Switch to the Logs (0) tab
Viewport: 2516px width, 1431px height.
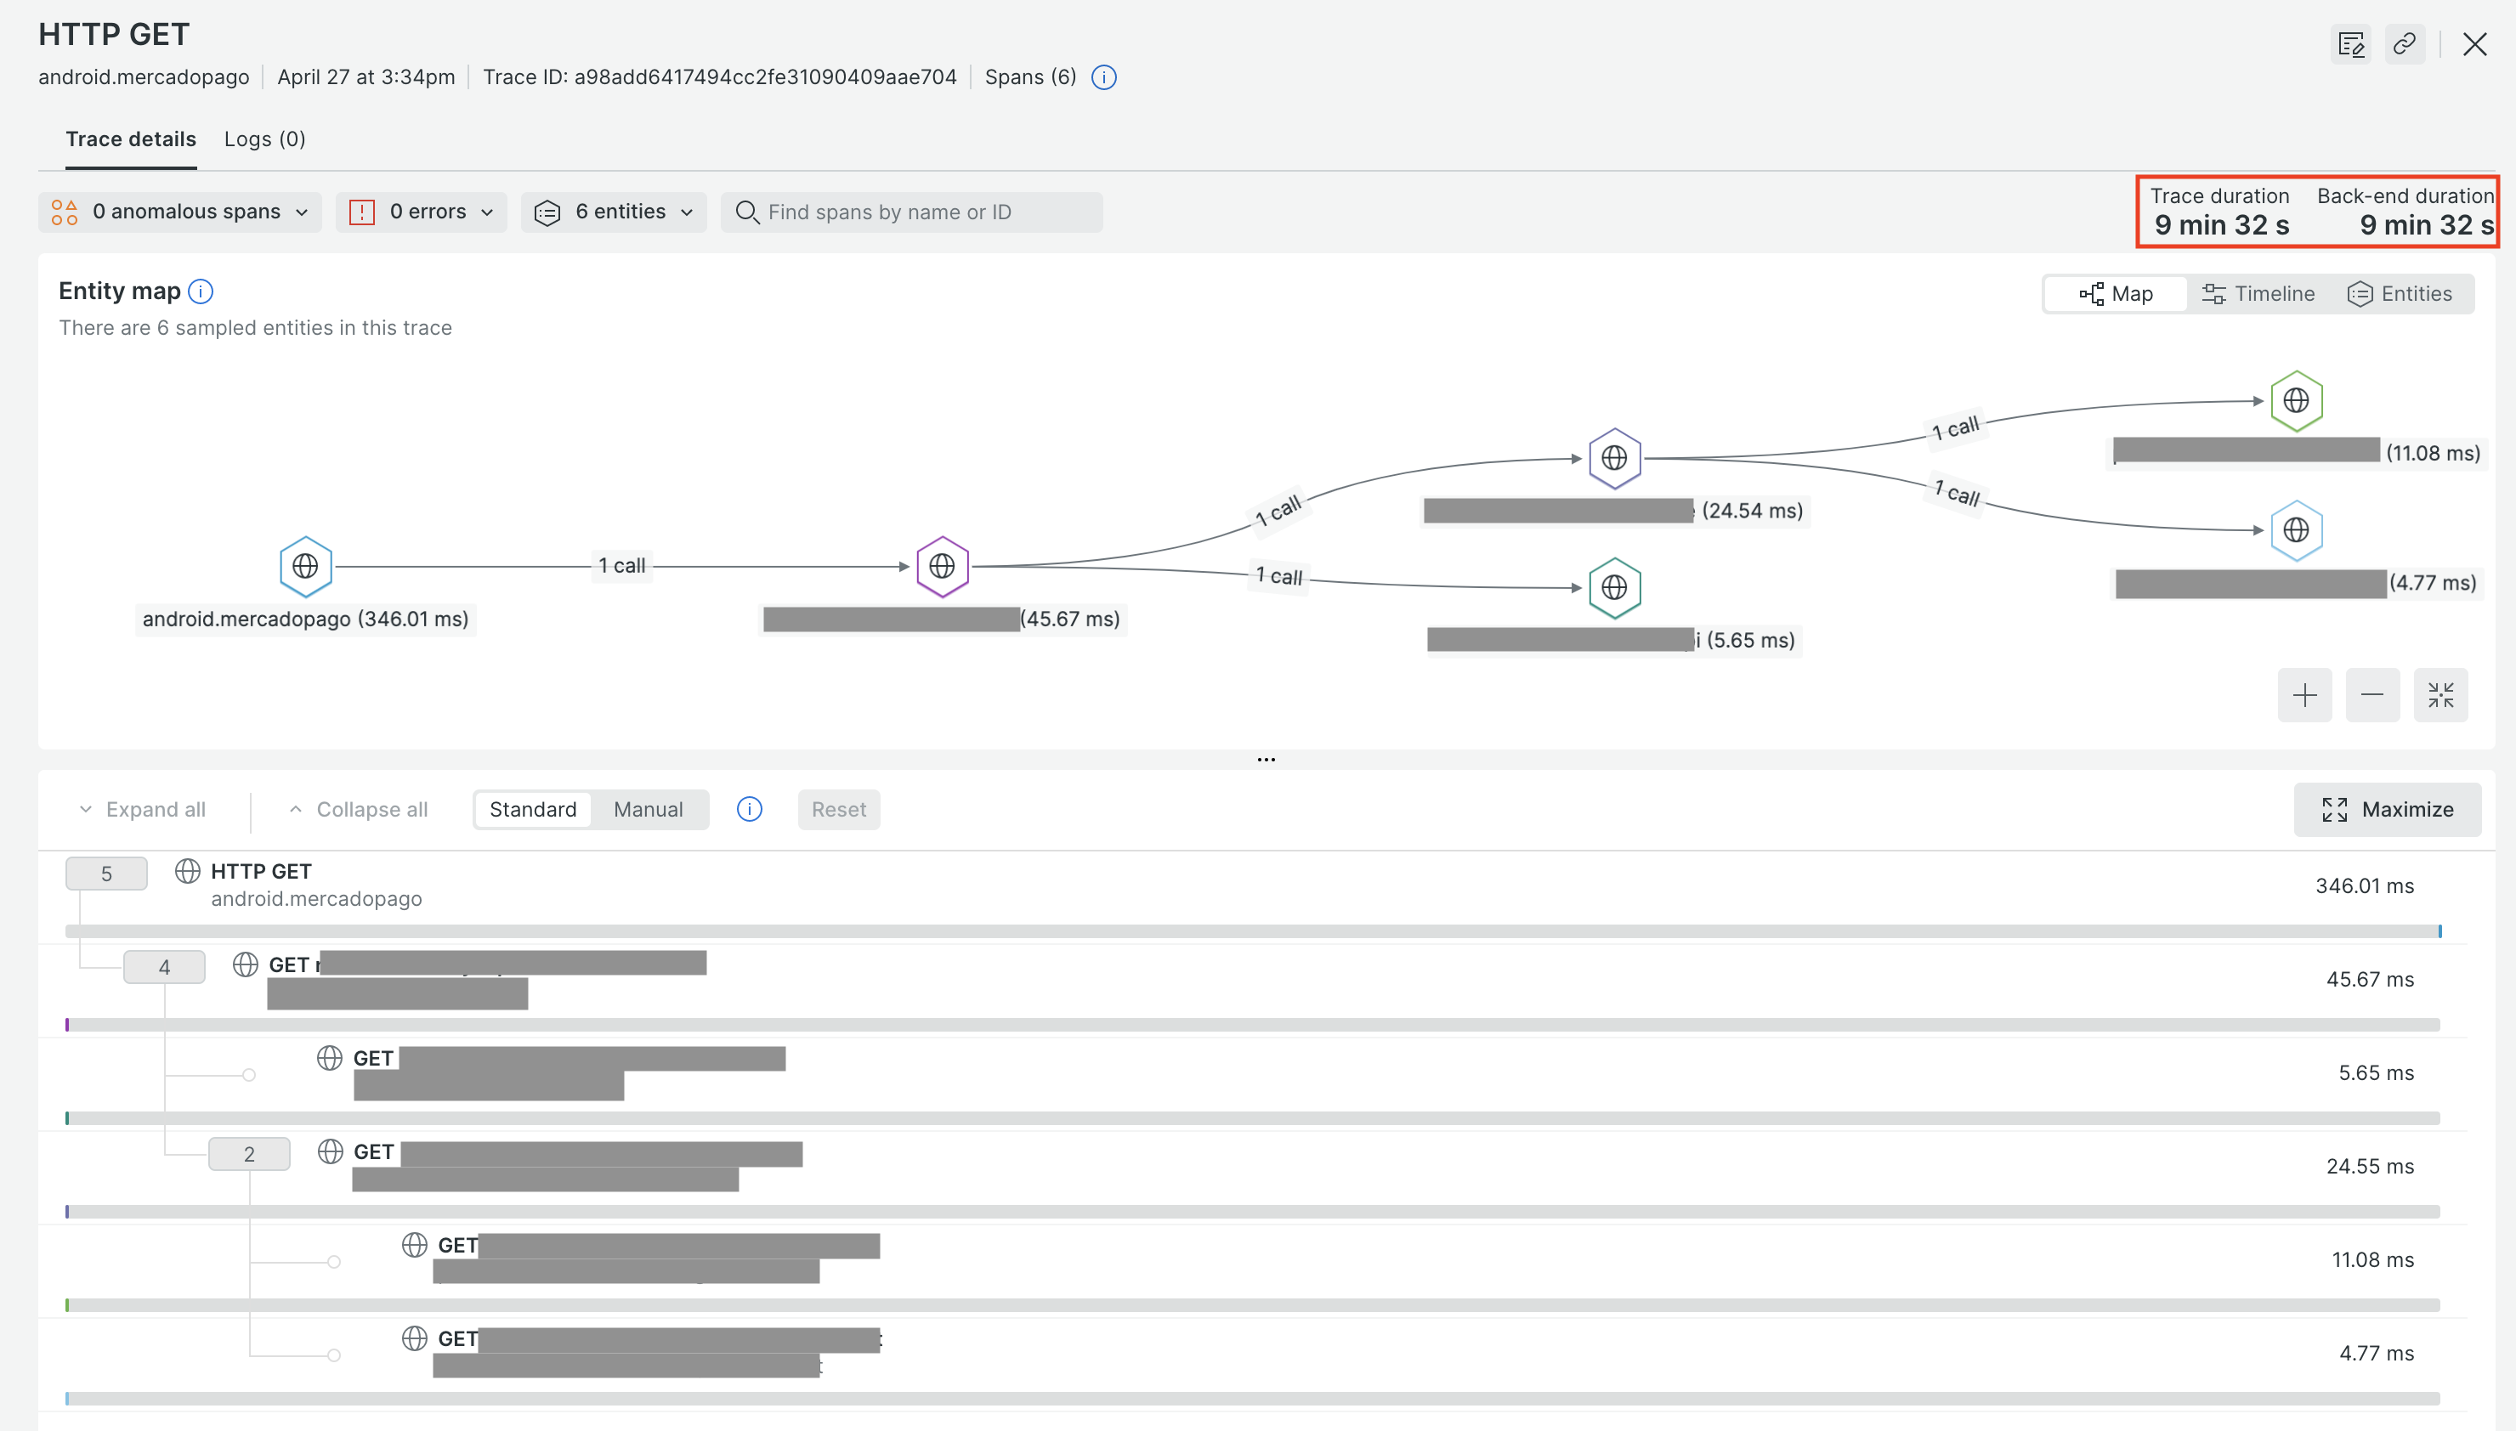(x=264, y=139)
